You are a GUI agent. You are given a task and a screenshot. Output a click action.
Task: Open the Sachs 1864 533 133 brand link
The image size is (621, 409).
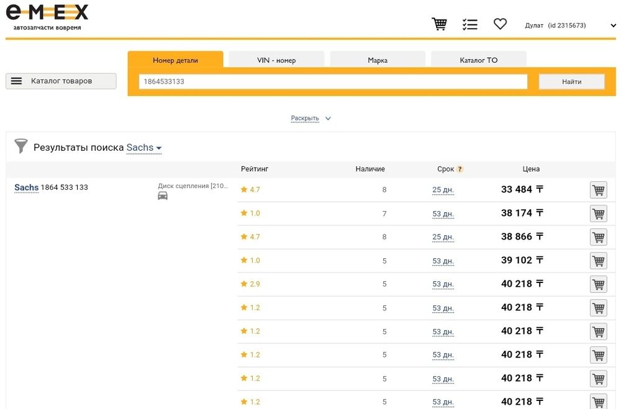[x=26, y=187]
